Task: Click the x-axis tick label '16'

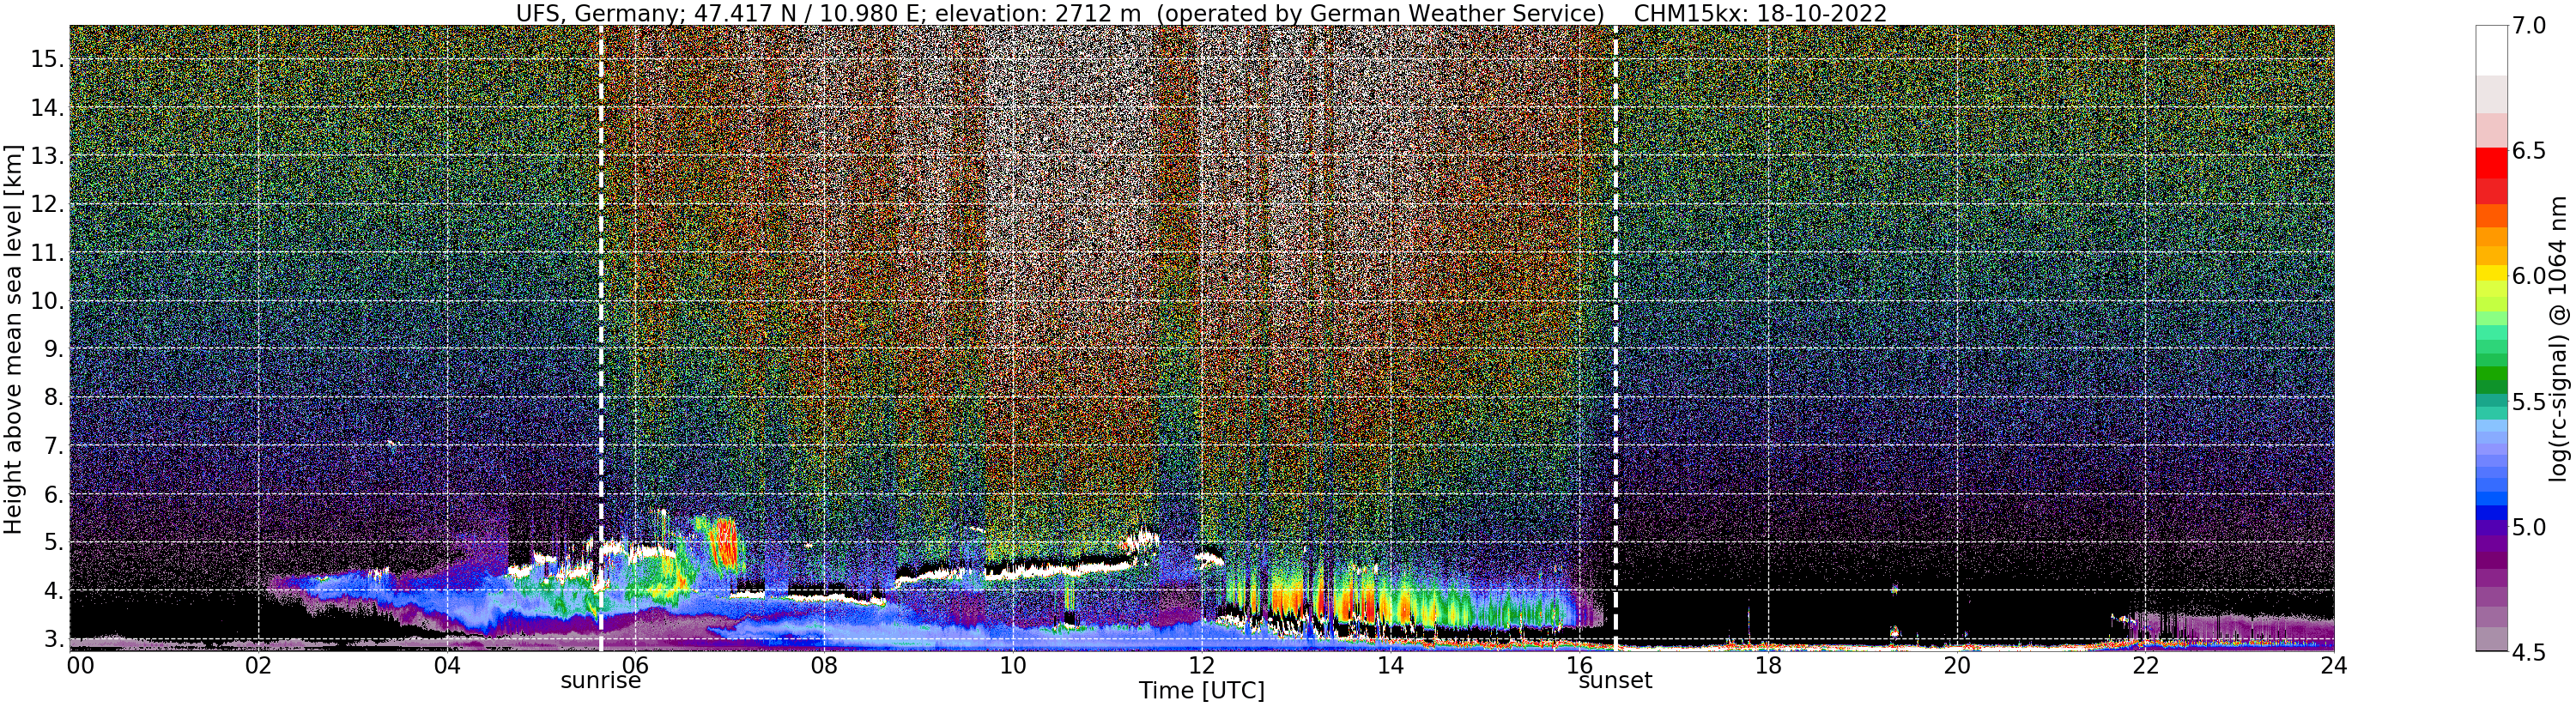Action: click(x=1579, y=665)
